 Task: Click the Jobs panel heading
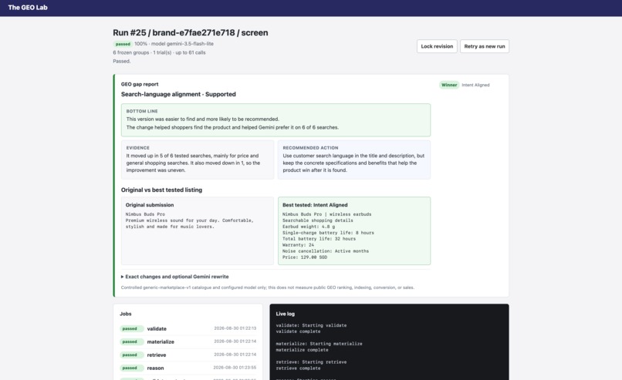click(125, 314)
